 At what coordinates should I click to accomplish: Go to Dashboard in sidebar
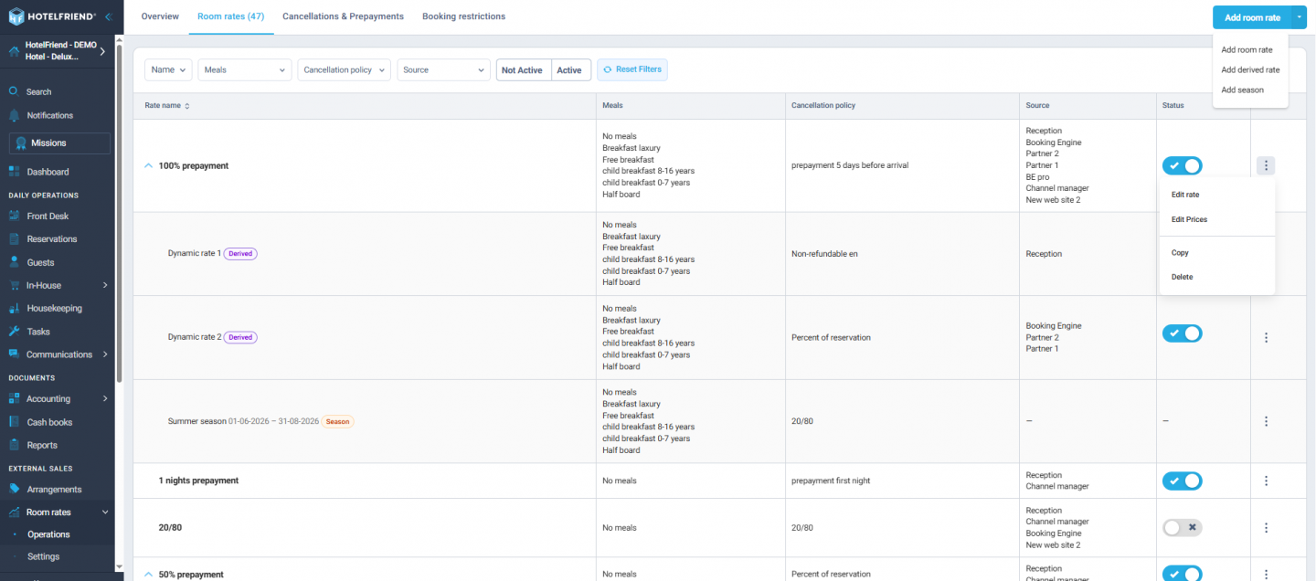click(48, 172)
